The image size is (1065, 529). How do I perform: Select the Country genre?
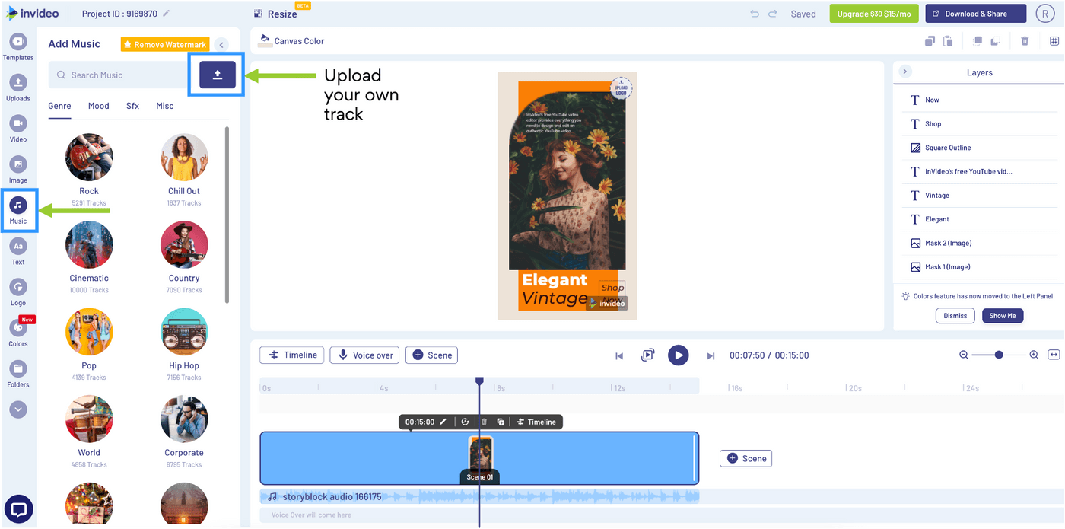tap(184, 245)
